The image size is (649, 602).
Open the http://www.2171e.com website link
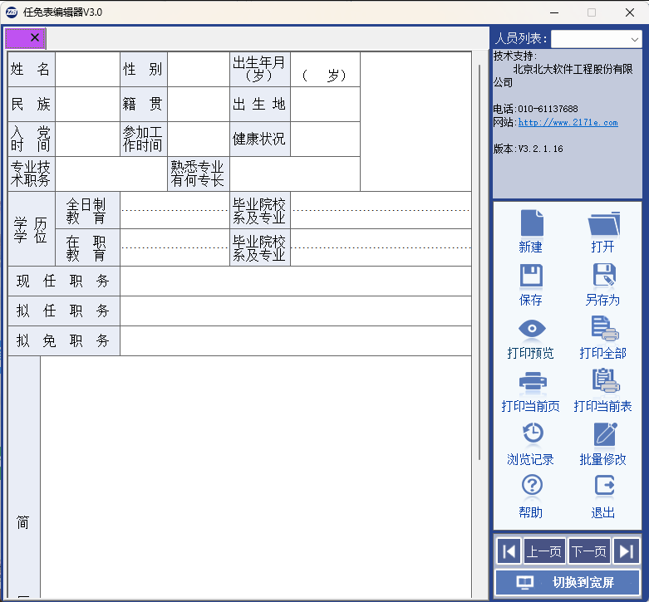pos(568,123)
